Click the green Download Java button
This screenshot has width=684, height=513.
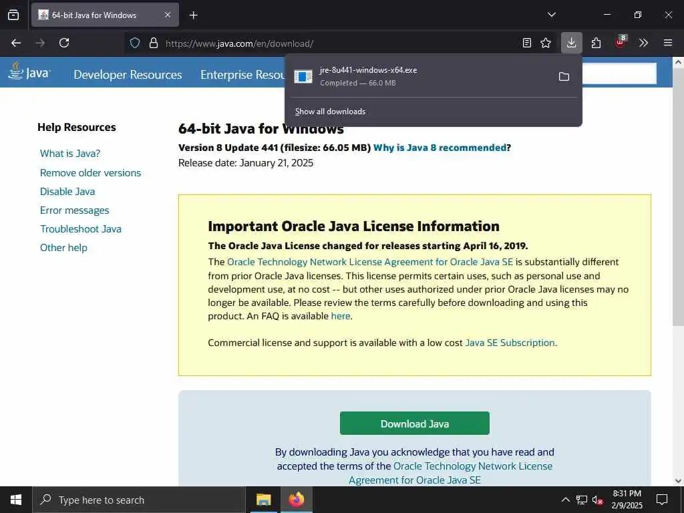point(414,423)
